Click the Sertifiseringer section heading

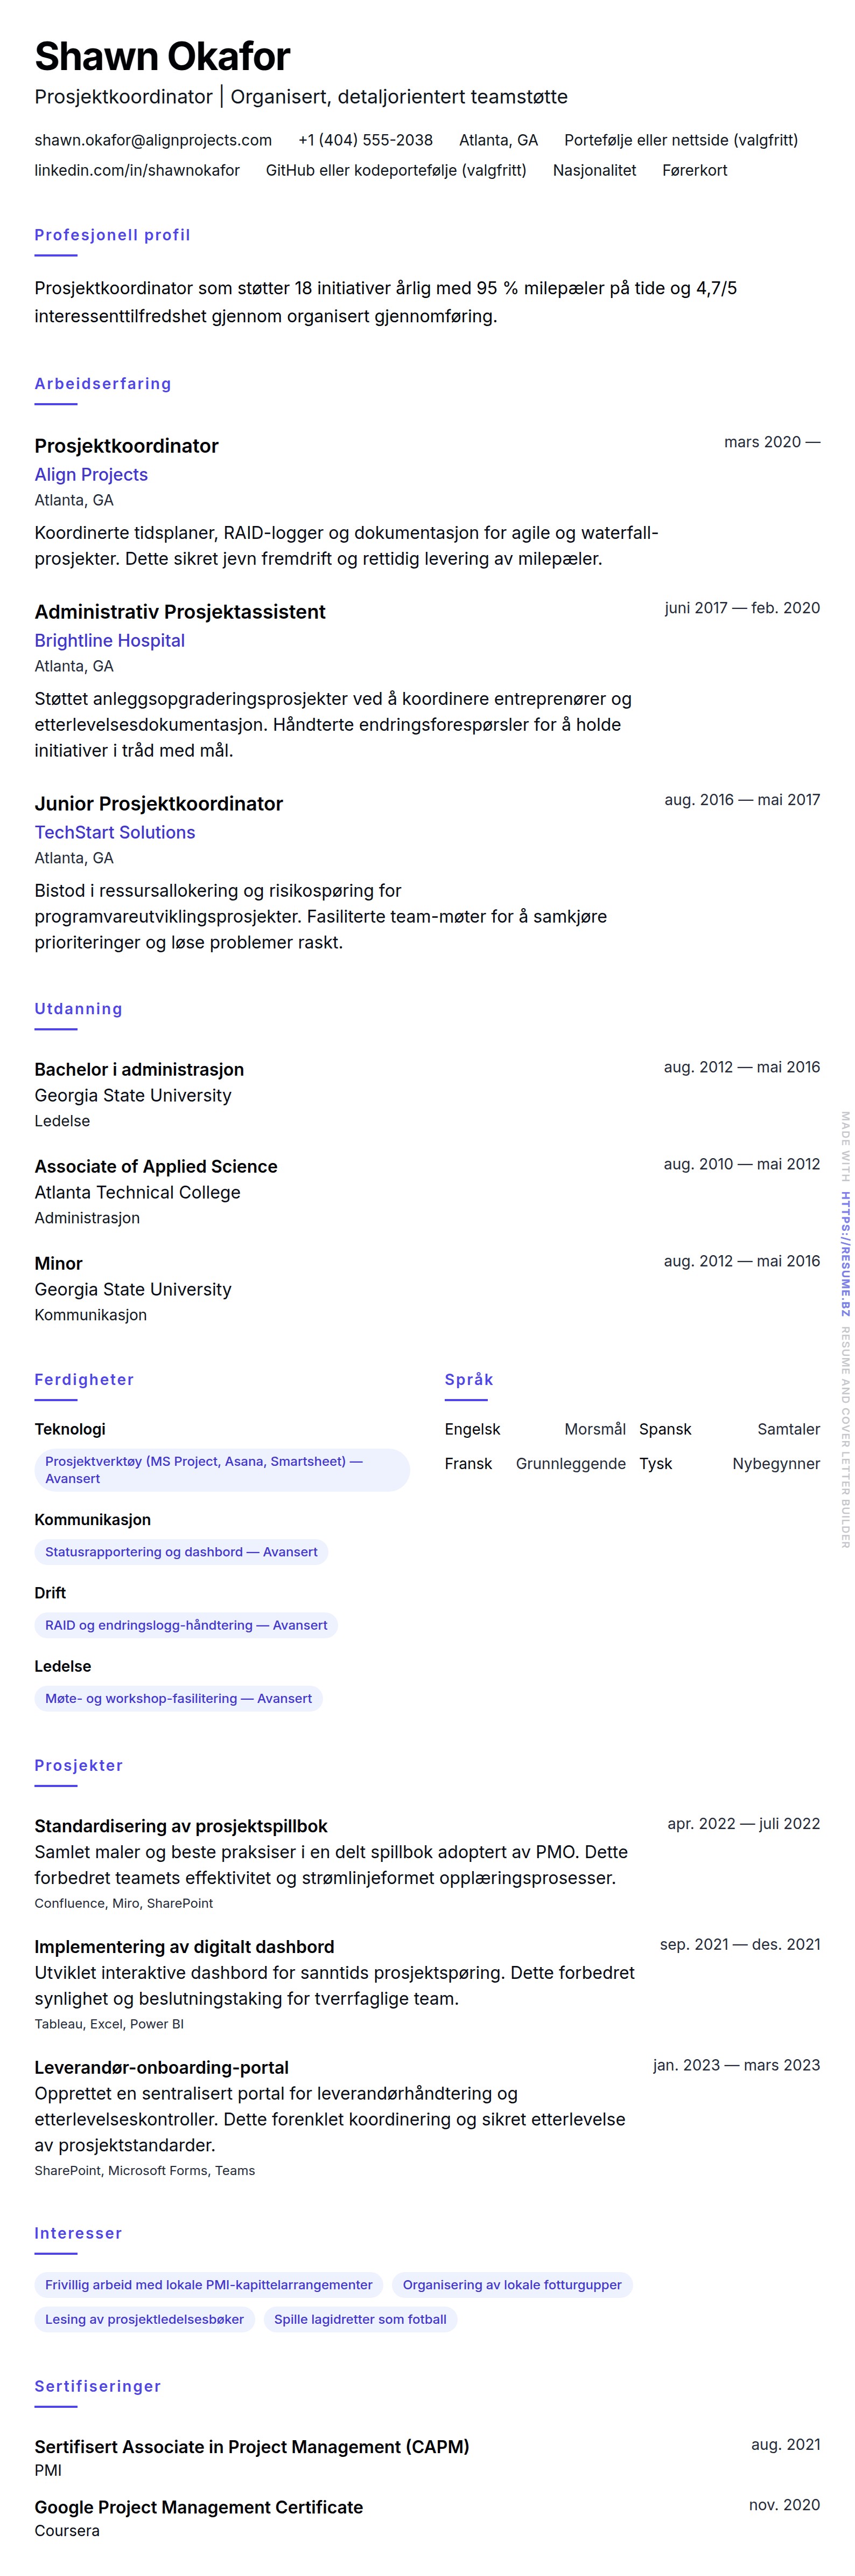[98, 2386]
